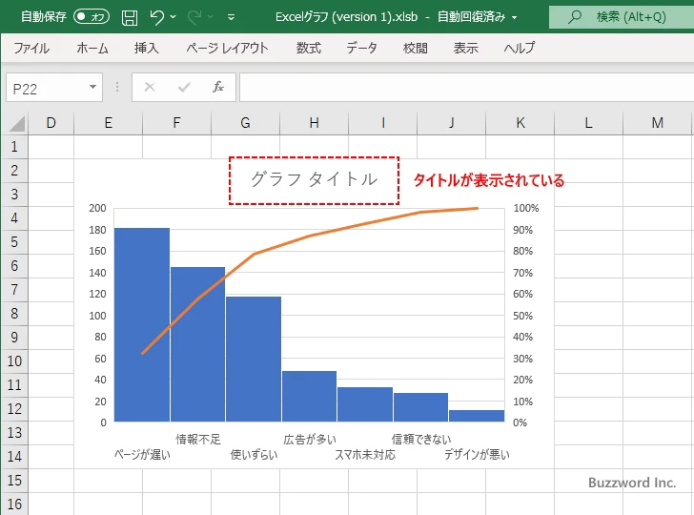This screenshot has width=694, height=515.
Task: Click the デザインが悪い smallest blue bar
Action: click(477, 416)
